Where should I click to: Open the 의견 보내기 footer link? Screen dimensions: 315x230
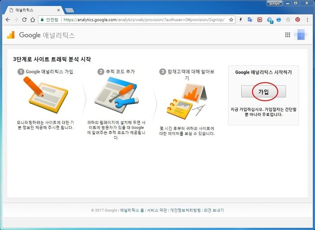214,210
